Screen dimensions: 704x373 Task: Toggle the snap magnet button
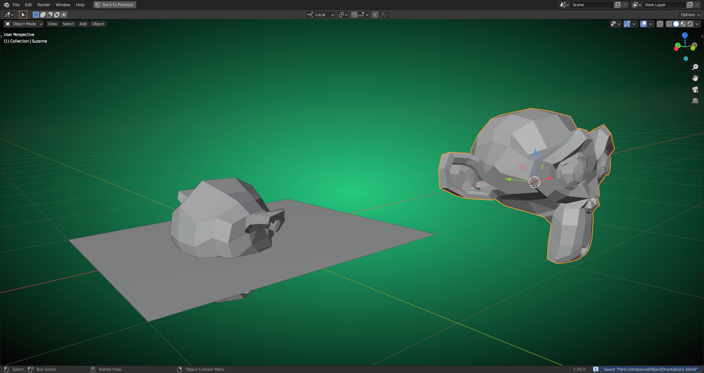(x=354, y=15)
